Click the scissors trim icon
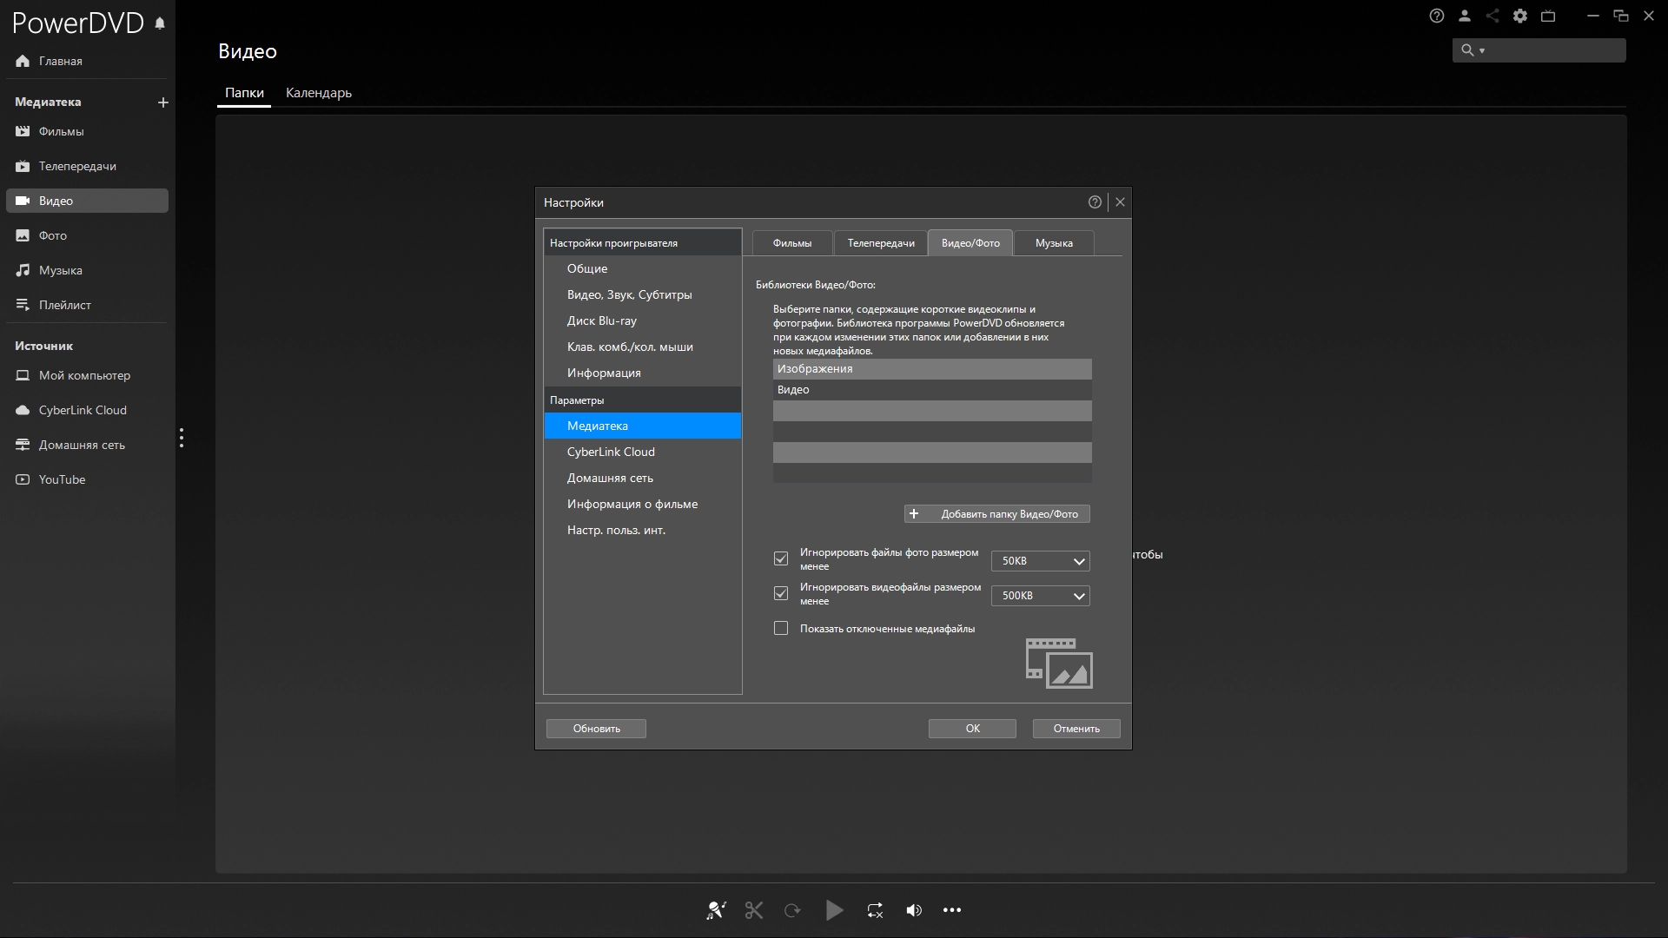 point(753,910)
